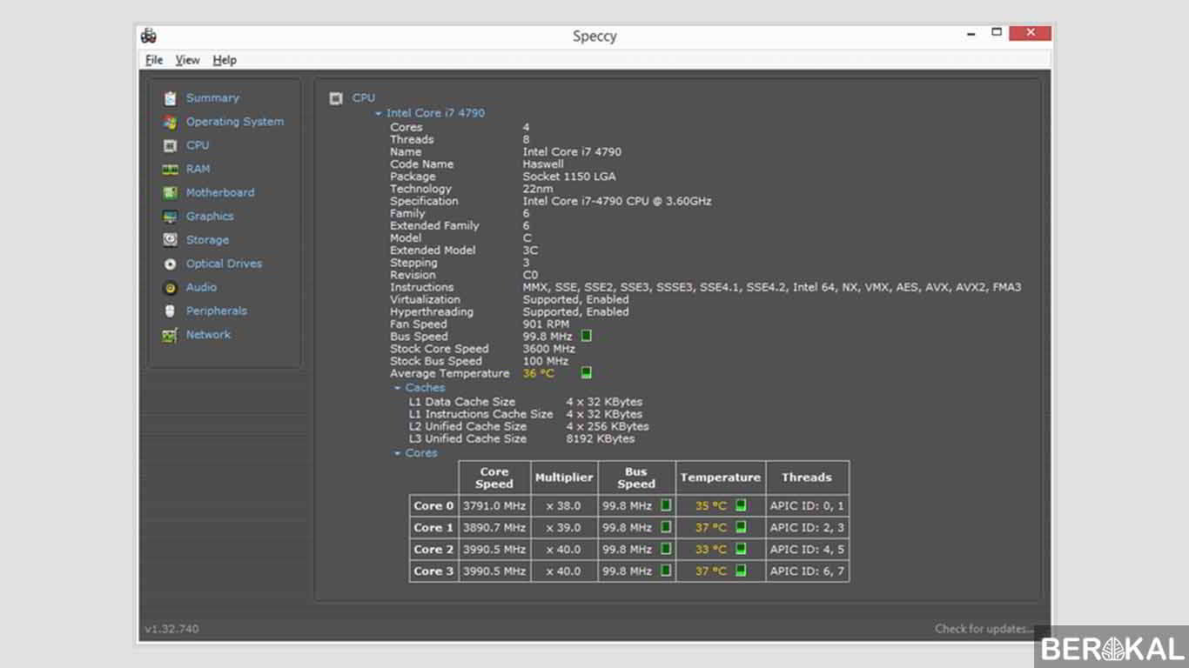Image resolution: width=1189 pixels, height=668 pixels.
Task: Click the Check for updates link
Action: 984,628
